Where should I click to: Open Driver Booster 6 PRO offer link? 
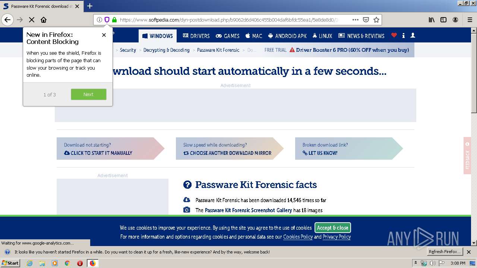(x=353, y=50)
